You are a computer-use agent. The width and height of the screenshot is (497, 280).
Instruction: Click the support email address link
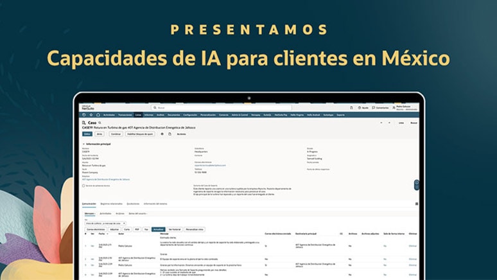210,166
